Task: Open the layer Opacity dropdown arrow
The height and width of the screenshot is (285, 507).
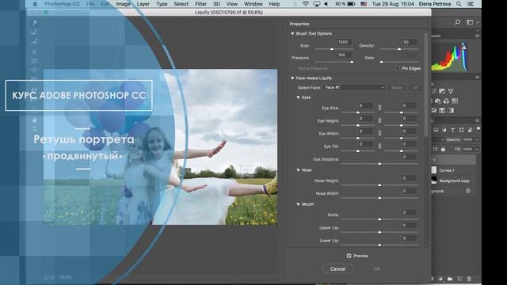Action: pos(477,139)
